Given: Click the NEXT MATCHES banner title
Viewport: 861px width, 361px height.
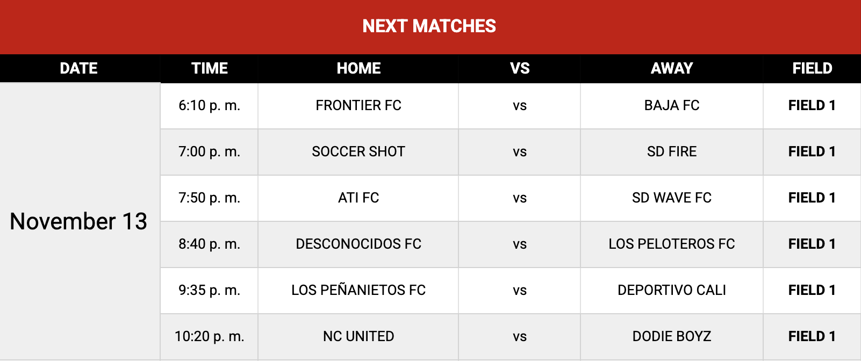Looking at the screenshot, I should (429, 26).
